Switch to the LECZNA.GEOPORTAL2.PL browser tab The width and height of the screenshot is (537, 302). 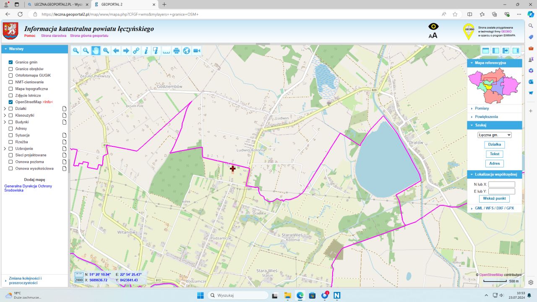(x=58, y=4)
